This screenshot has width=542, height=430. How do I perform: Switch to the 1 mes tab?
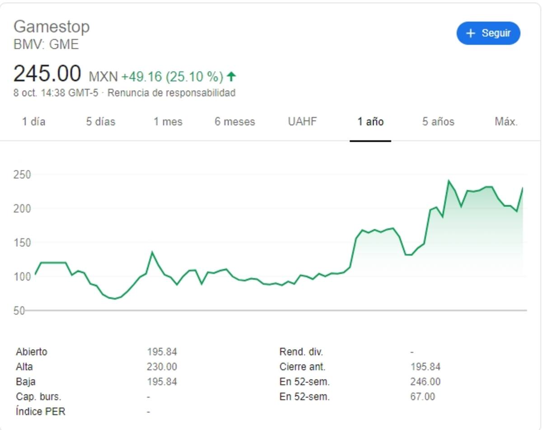[168, 122]
